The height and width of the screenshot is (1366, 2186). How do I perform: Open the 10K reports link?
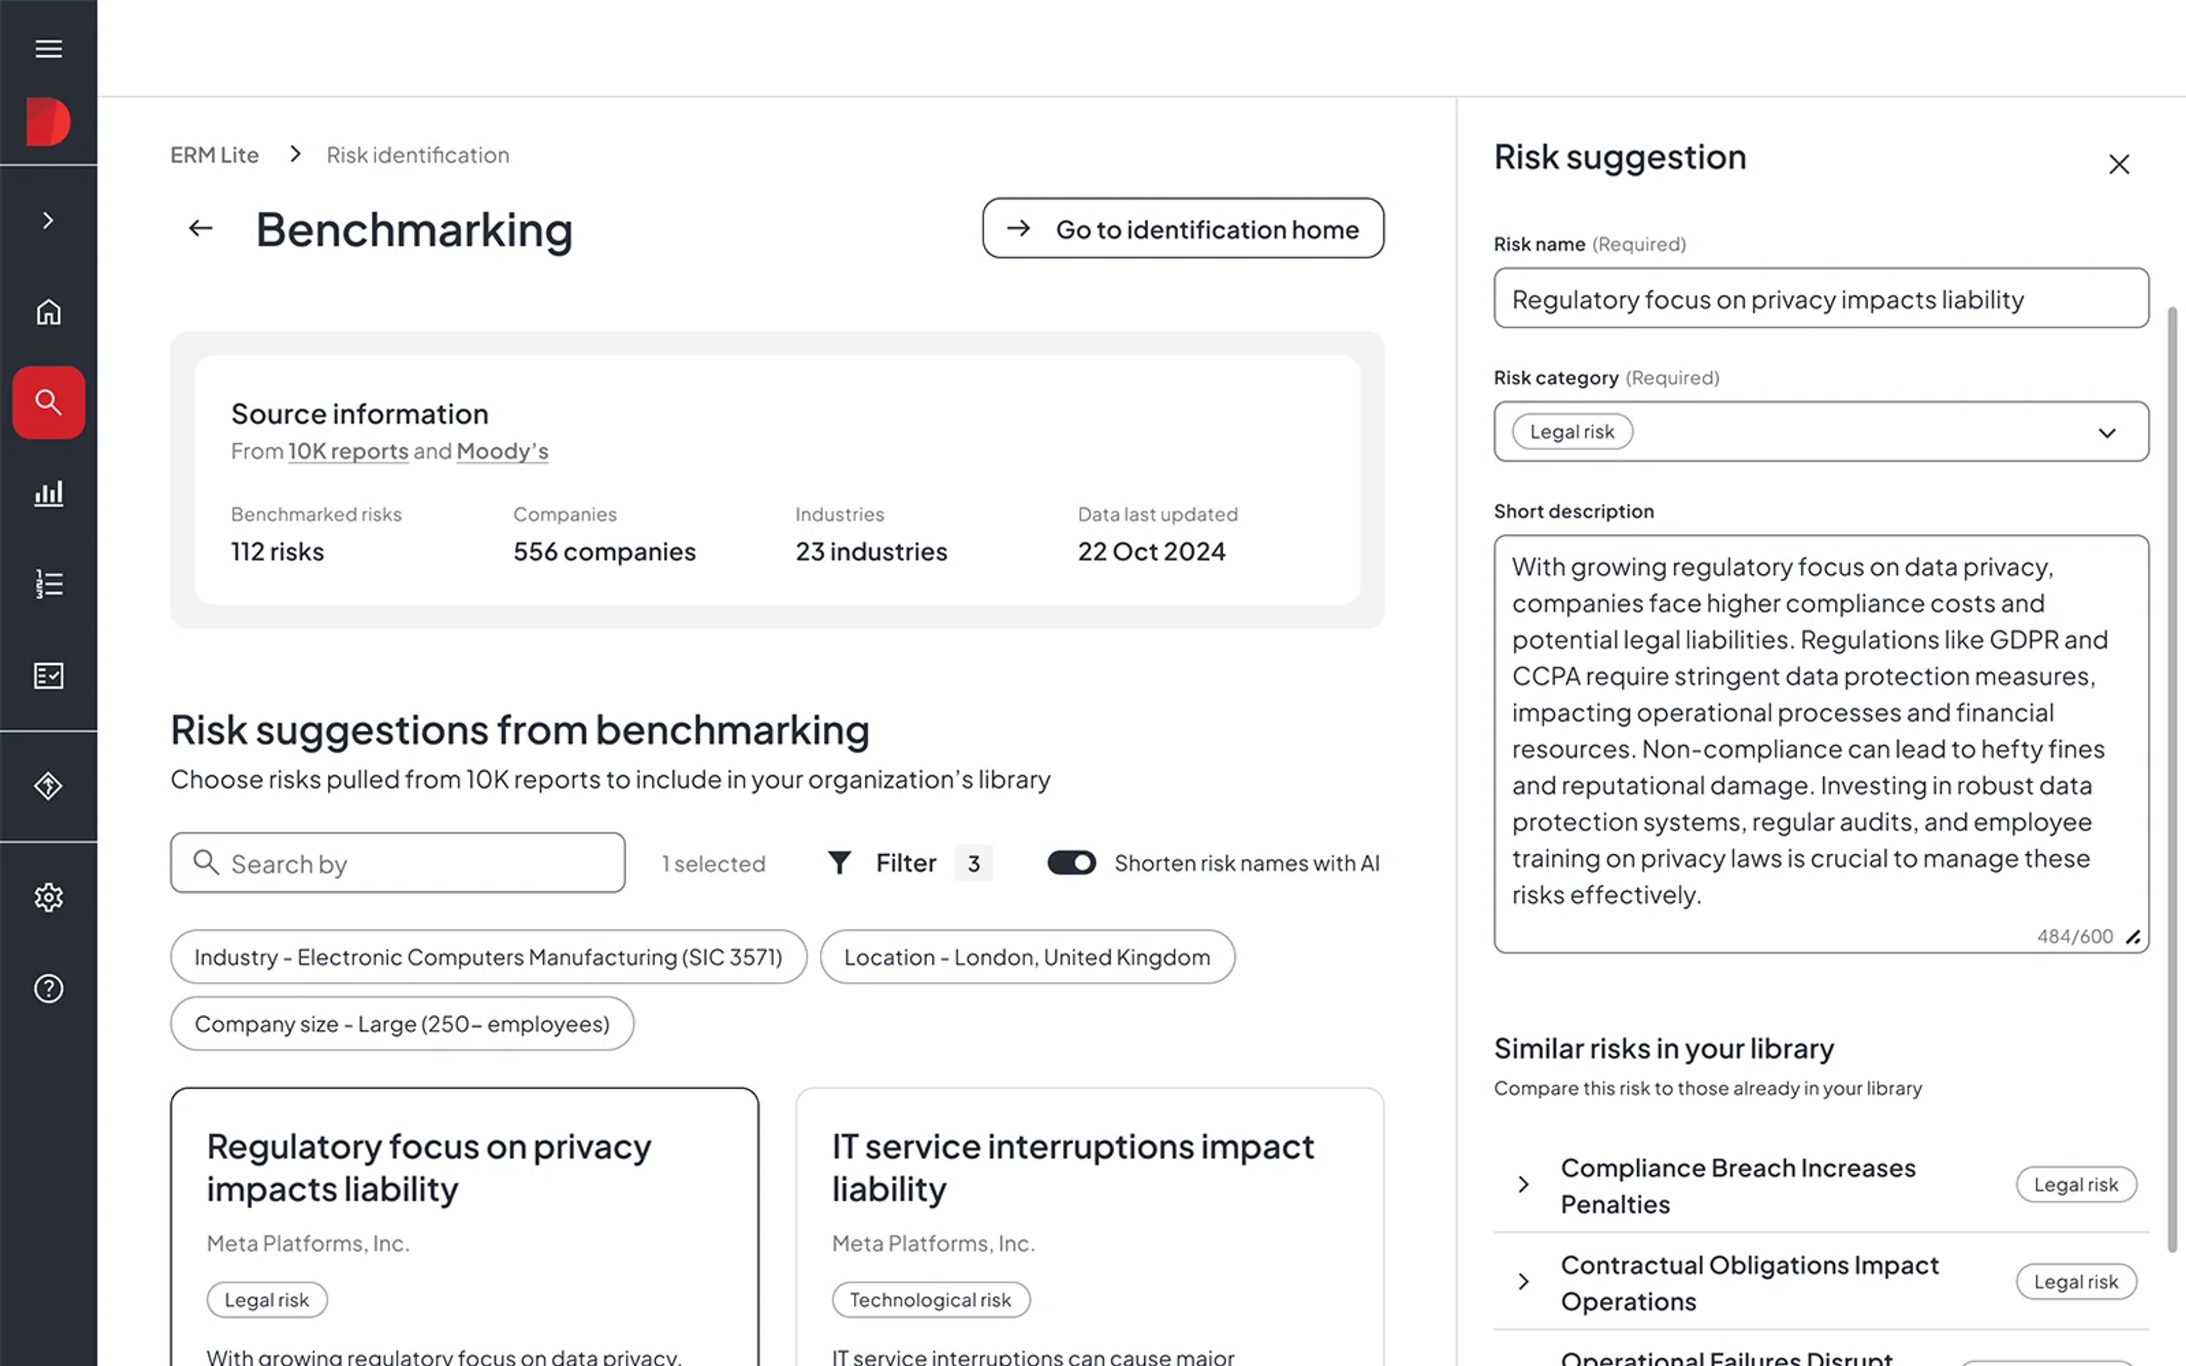click(348, 451)
